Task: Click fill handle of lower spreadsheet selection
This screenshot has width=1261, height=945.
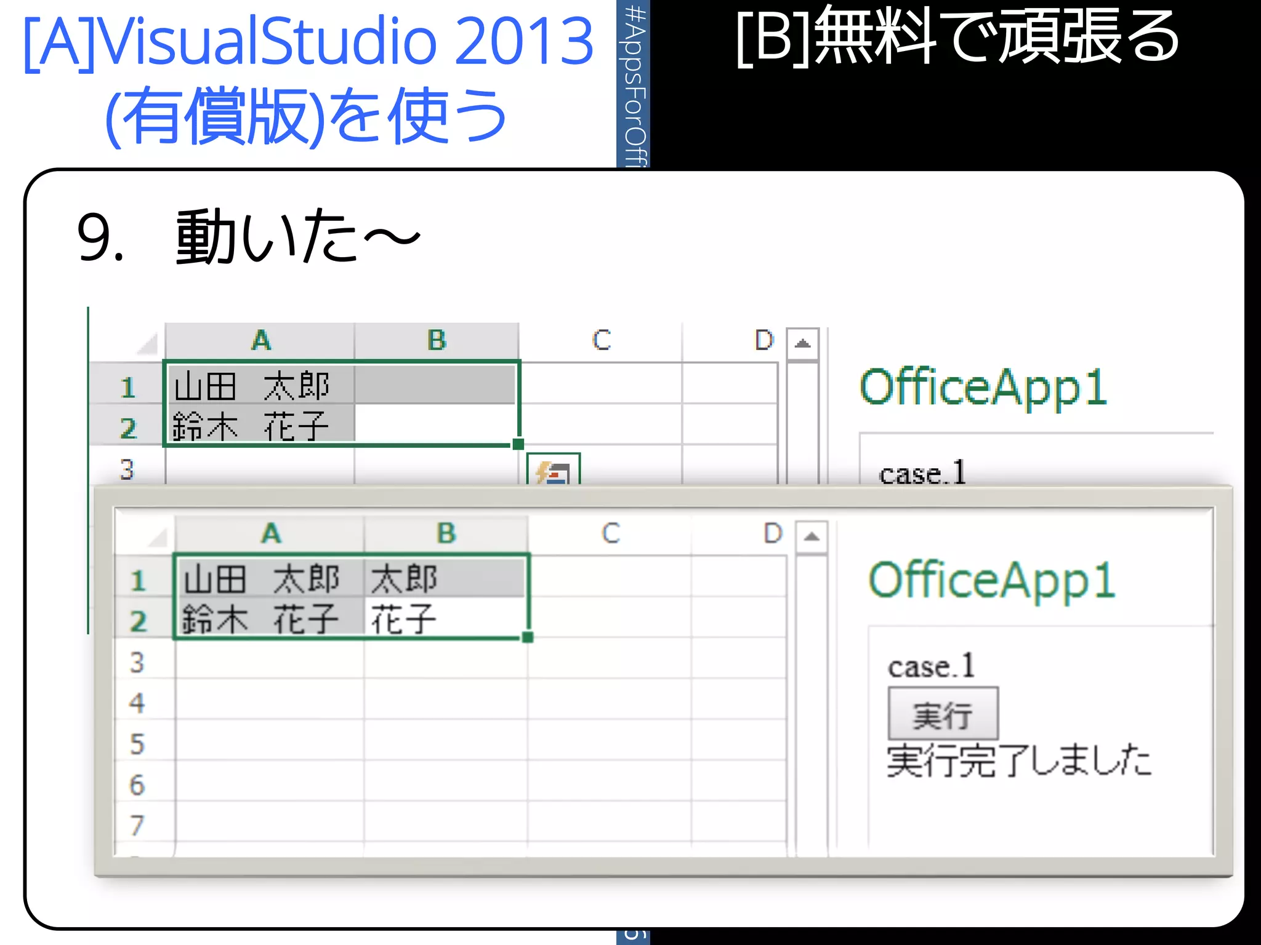Action: tap(528, 637)
